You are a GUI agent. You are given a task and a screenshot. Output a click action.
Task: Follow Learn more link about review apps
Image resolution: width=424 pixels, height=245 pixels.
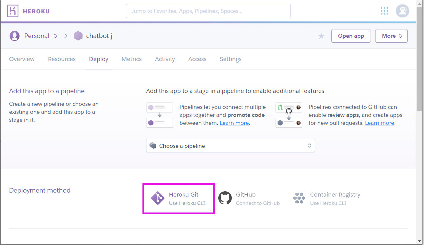click(x=379, y=123)
